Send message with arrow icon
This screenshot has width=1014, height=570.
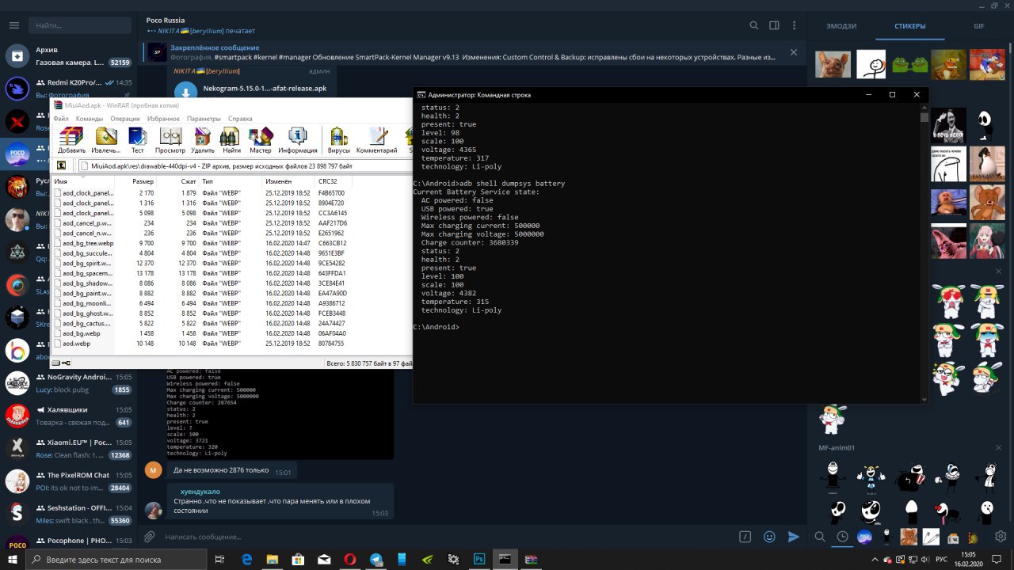click(793, 536)
